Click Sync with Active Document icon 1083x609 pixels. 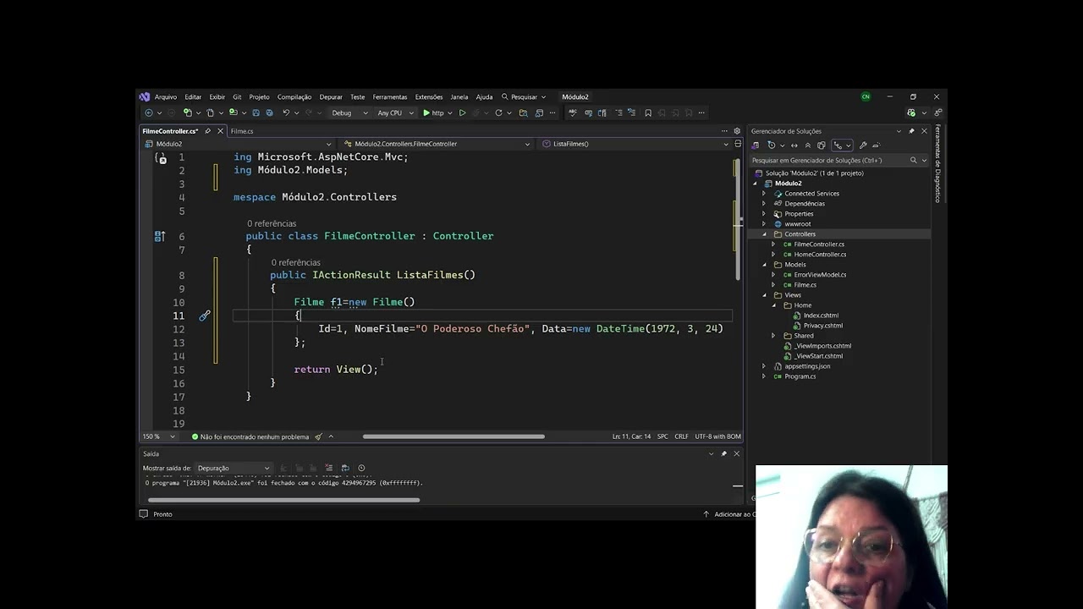(x=794, y=145)
